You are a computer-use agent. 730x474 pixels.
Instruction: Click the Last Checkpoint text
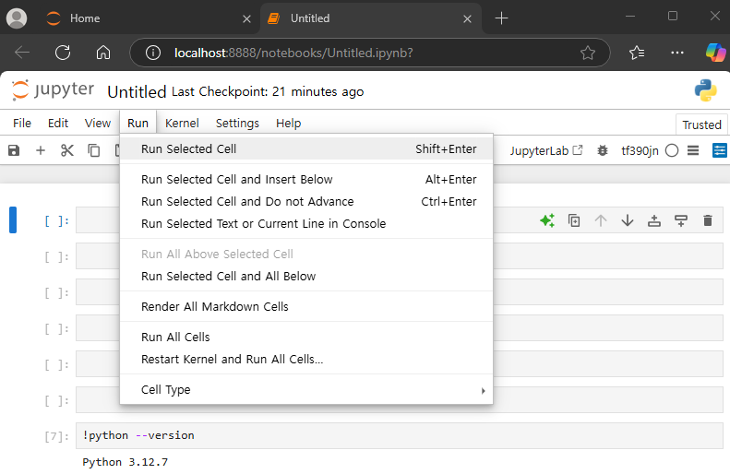(268, 91)
